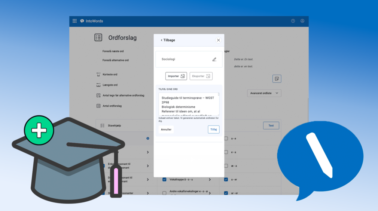Click the Ordforslag list icon
This screenshot has width=378, height=211.
tap(98, 38)
